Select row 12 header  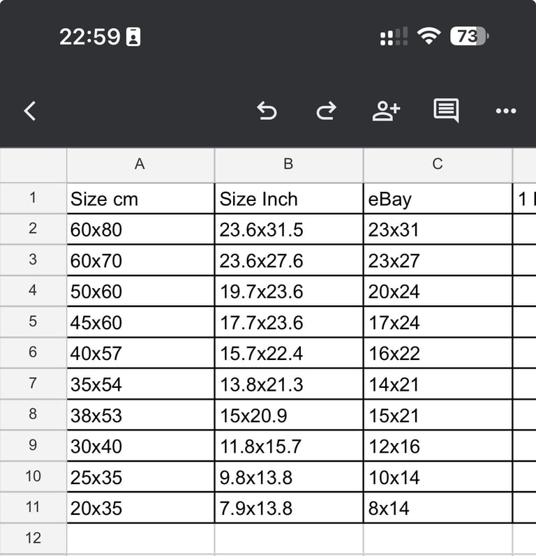(33, 539)
